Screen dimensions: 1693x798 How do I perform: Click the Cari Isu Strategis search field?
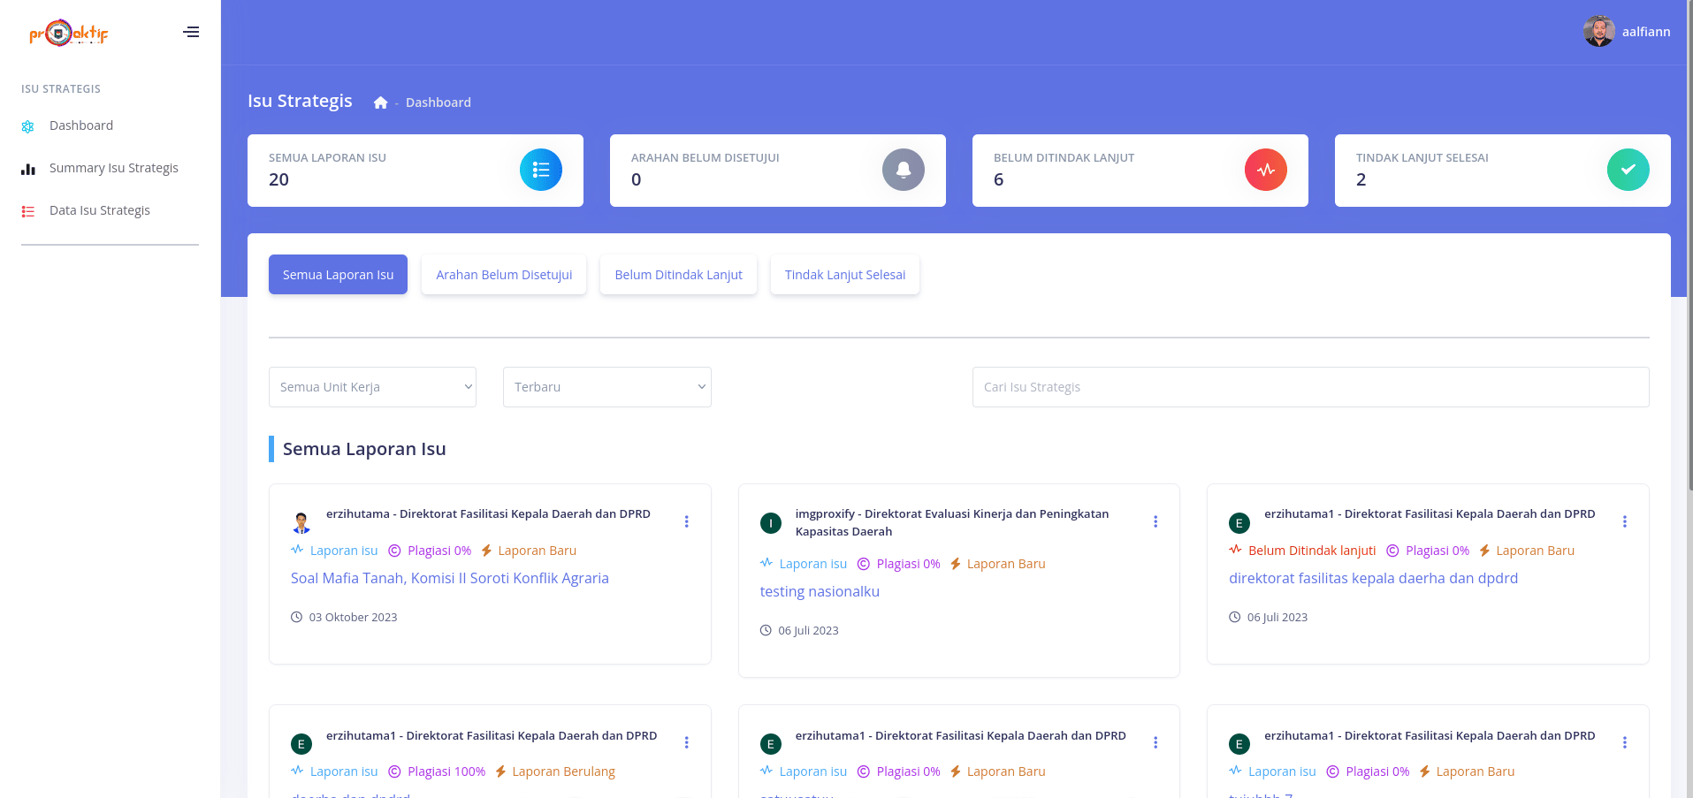[1310, 387]
